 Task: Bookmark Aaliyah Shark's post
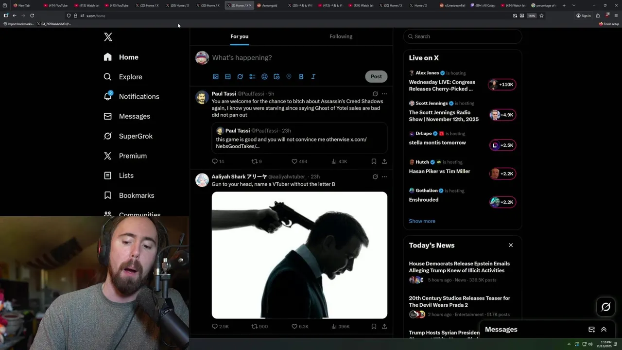tap(374, 327)
